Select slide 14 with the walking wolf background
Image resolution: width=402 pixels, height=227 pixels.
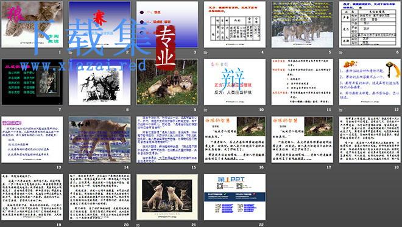(x=99, y=139)
